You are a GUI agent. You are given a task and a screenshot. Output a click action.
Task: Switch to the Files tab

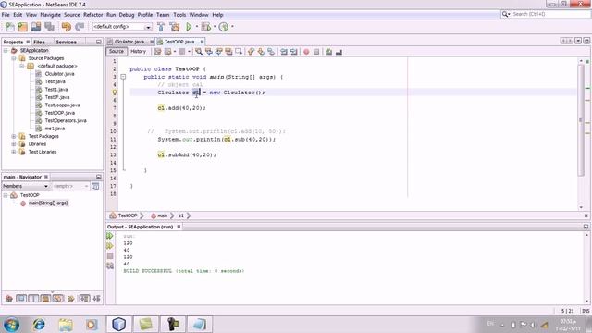[39, 42]
